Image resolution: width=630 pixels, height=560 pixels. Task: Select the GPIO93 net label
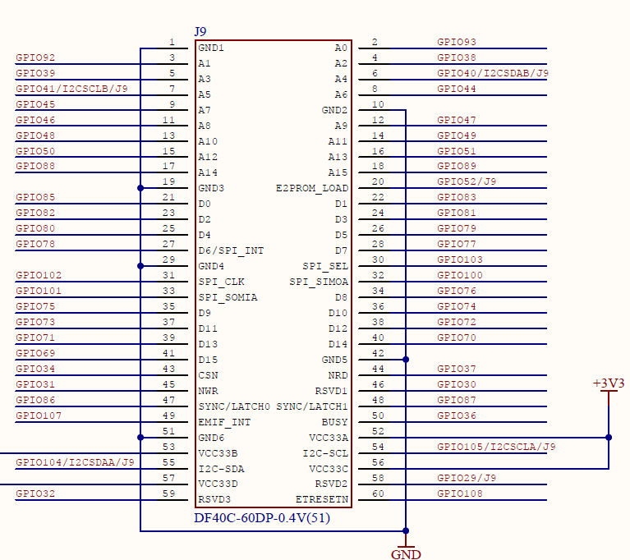(x=457, y=42)
